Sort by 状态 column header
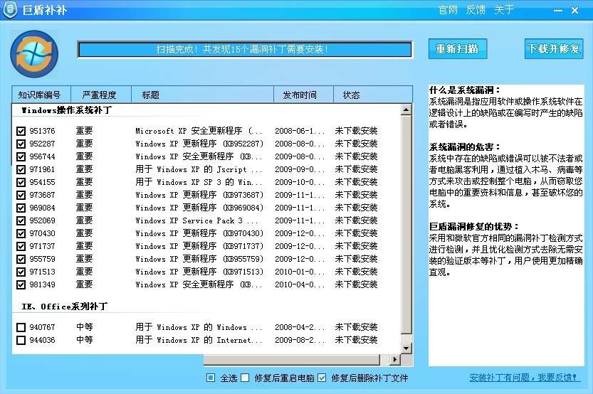This screenshot has width=593, height=394. [372, 95]
